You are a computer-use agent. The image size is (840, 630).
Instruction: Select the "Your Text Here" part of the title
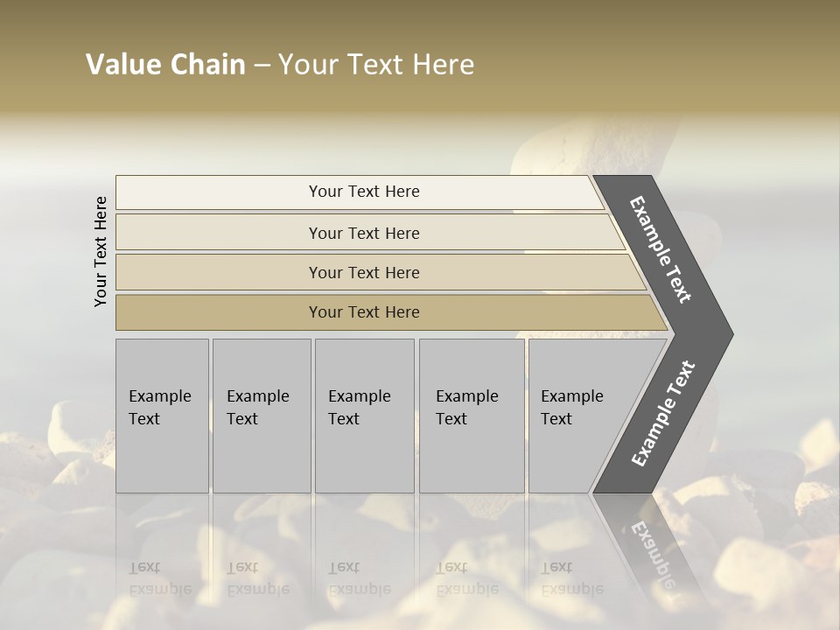[x=376, y=65]
